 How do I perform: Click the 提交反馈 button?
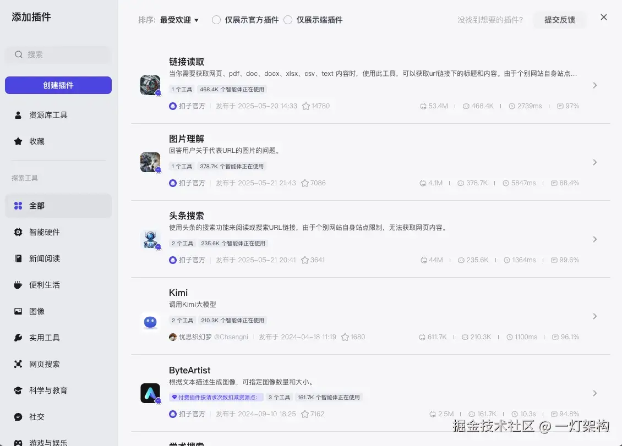560,20
